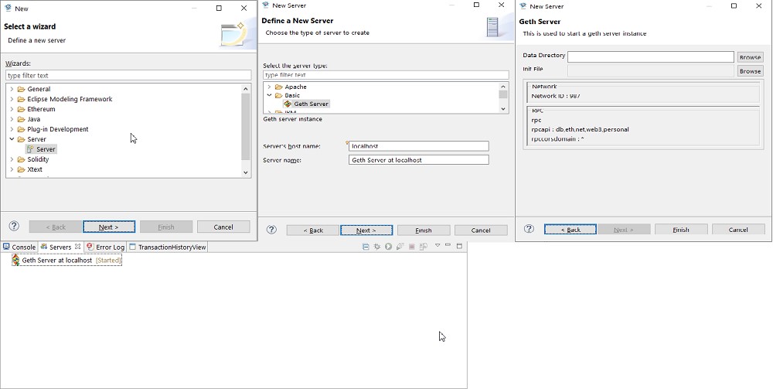Select Server item under Server folder
The height and width of the screenshot is (389, 773).
pos(41,149)
